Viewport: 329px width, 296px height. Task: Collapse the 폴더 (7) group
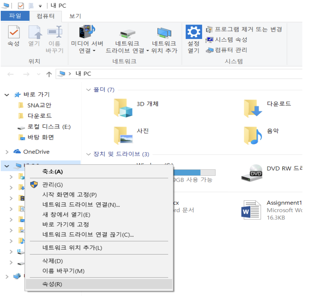(x=88, y=90)
